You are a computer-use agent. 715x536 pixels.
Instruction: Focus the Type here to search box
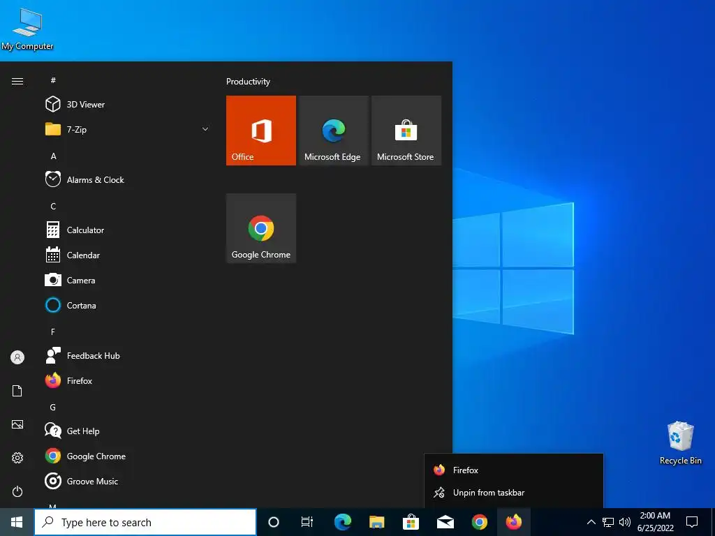pos(145,522)
